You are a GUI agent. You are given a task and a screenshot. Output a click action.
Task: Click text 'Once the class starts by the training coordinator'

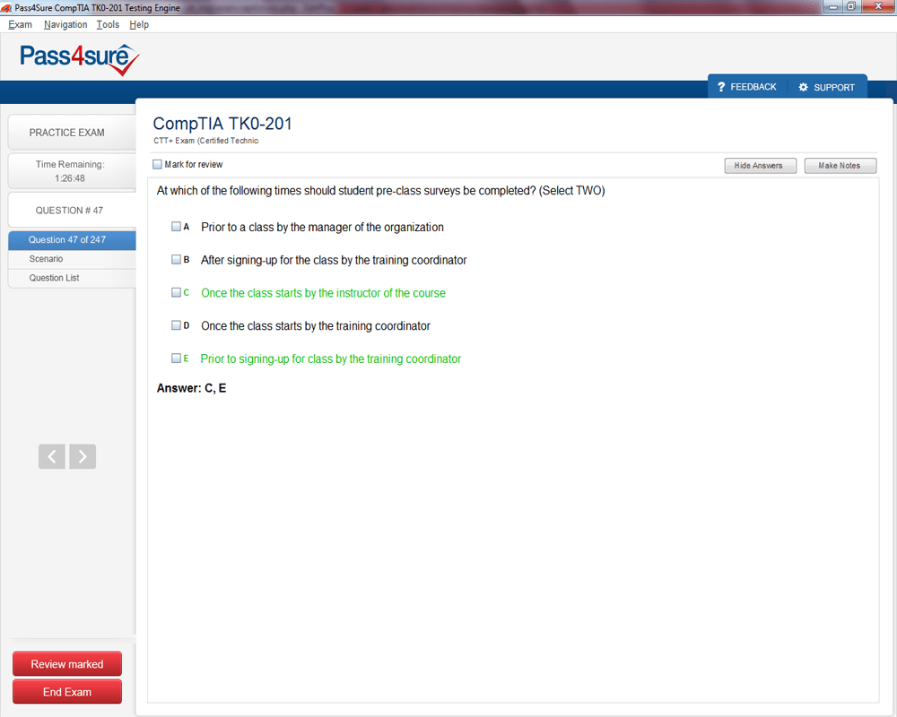tap(315, 326)
